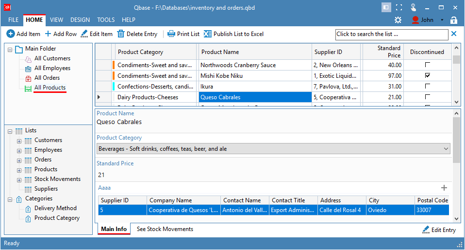This screenshot has width=465, height=250.
Task: Select the Mishi Kobe Niku cell
Action: 255,76
